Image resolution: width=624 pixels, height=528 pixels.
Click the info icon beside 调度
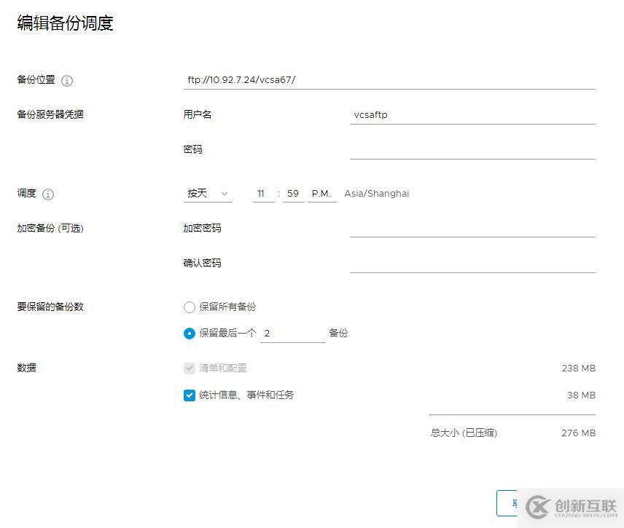coord(47,194)
